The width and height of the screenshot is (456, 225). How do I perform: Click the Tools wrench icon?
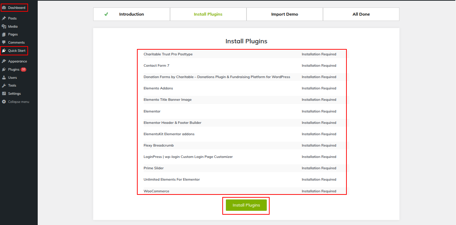click(4, 86)
